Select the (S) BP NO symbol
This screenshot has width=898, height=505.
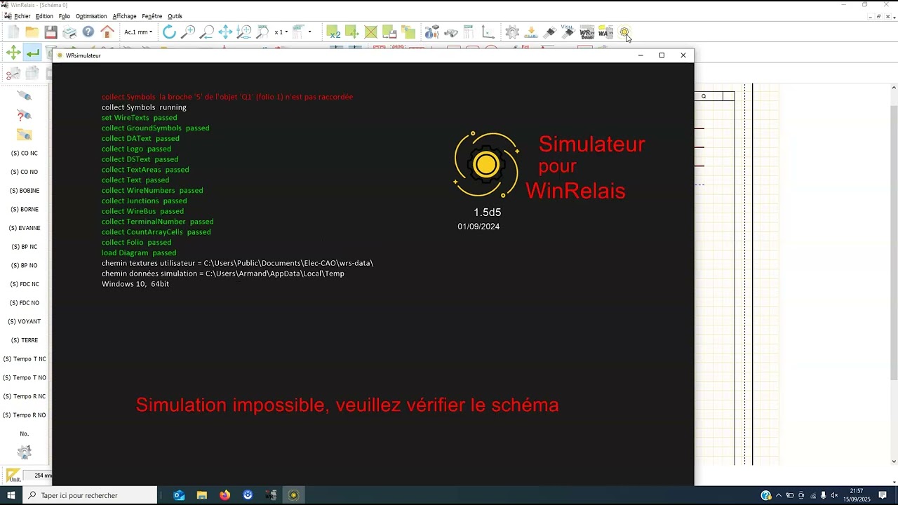[25, 266]
